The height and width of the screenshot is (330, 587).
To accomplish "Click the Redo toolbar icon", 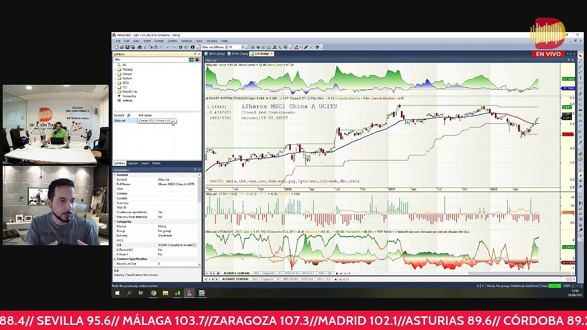I will pyautogui.click(x=173, y=47).
